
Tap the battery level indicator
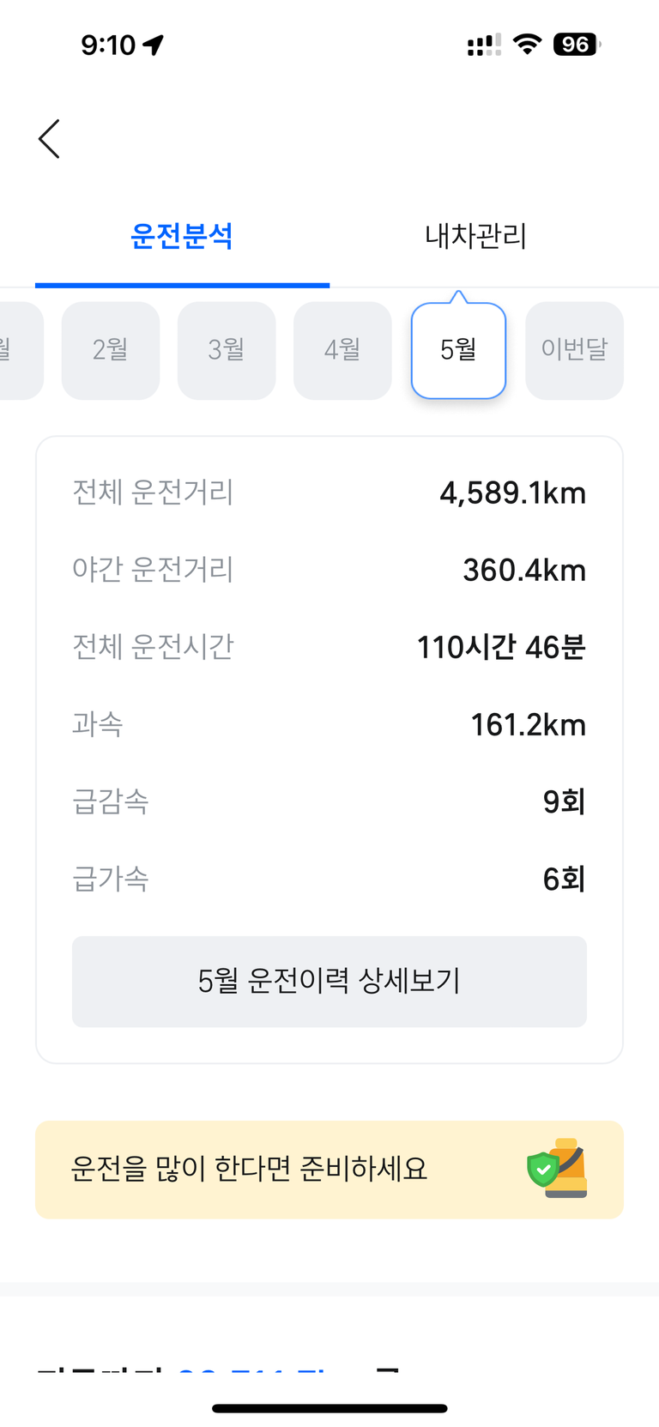click(577, 44)
